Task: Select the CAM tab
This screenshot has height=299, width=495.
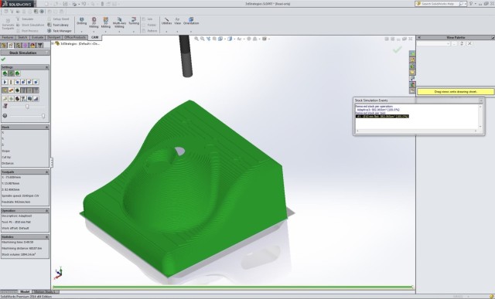Action: click(x=94, y=37)
